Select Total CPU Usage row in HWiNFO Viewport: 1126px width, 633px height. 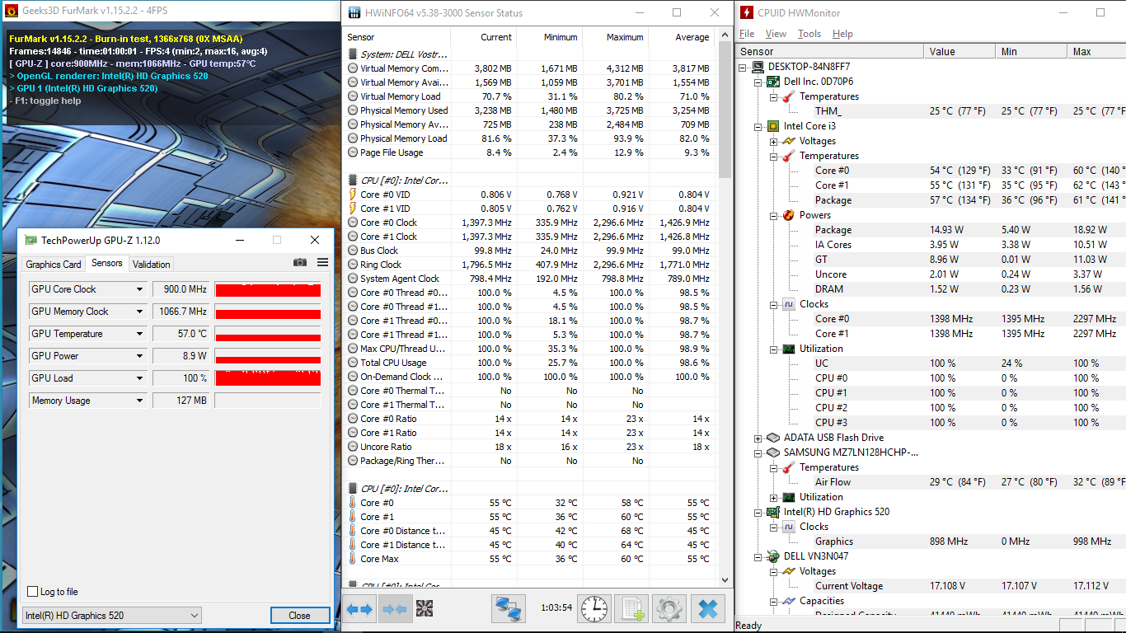[x=530, y=363]
